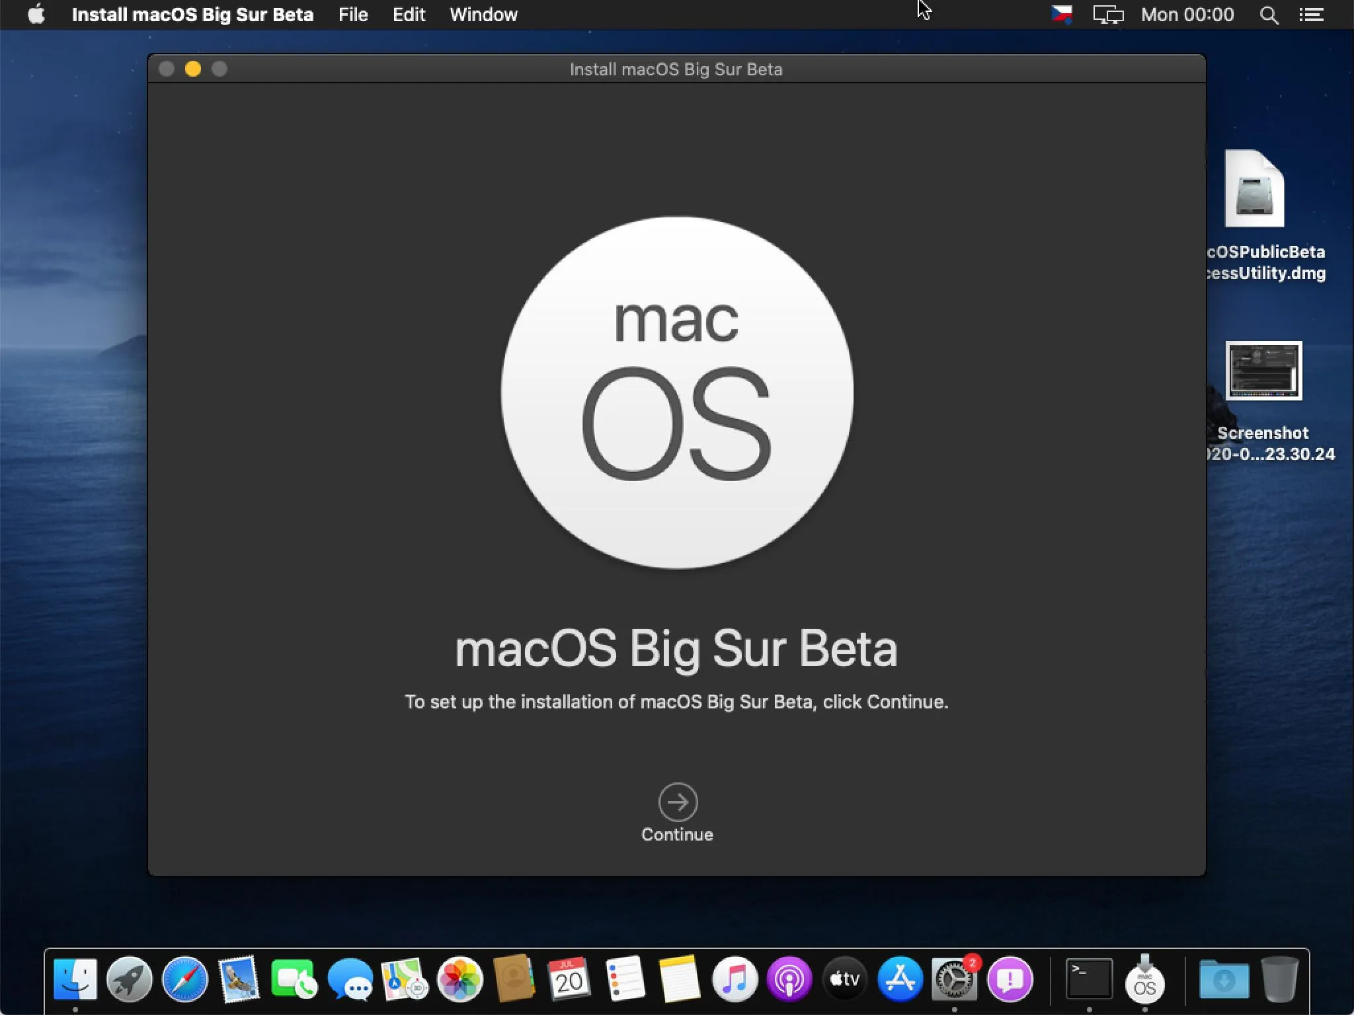The image size is (1354, 1015).
Task: Open Apple TV app in Dock
Action: [845, 979]
